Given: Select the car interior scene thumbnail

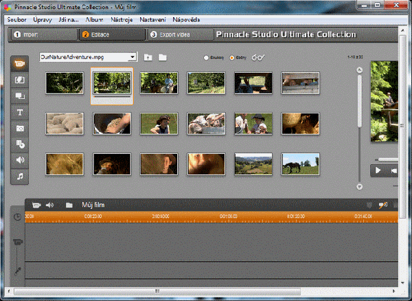Looking at the screenshot, I should 253,83.
